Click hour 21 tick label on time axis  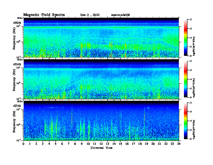click(x=159, y=144)
